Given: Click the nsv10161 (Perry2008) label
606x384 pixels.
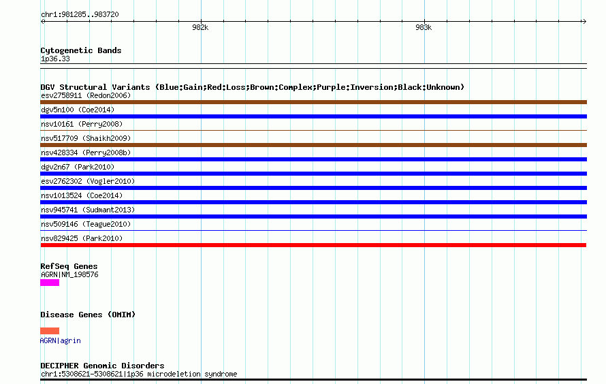Looking at the screenshot, I should pos(82,124).
